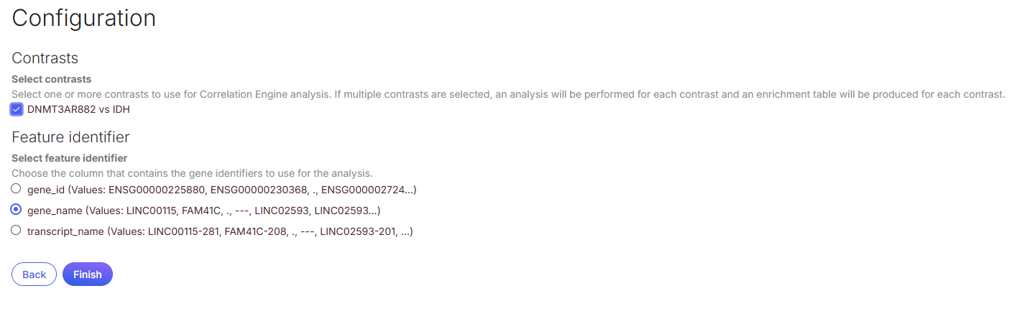Viewport: 1014px width, 309px height.
Task: Click the bold 'Select contrasts' field label
Action: point(52,79)
